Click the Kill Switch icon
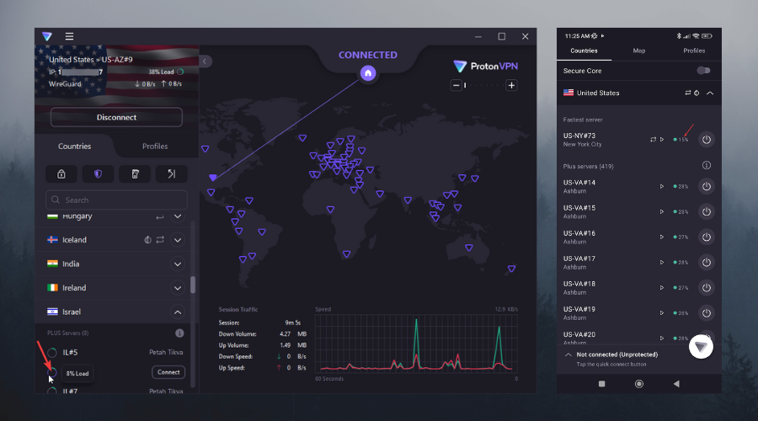This screenshot has height=421, width=758. pos(135,173)
